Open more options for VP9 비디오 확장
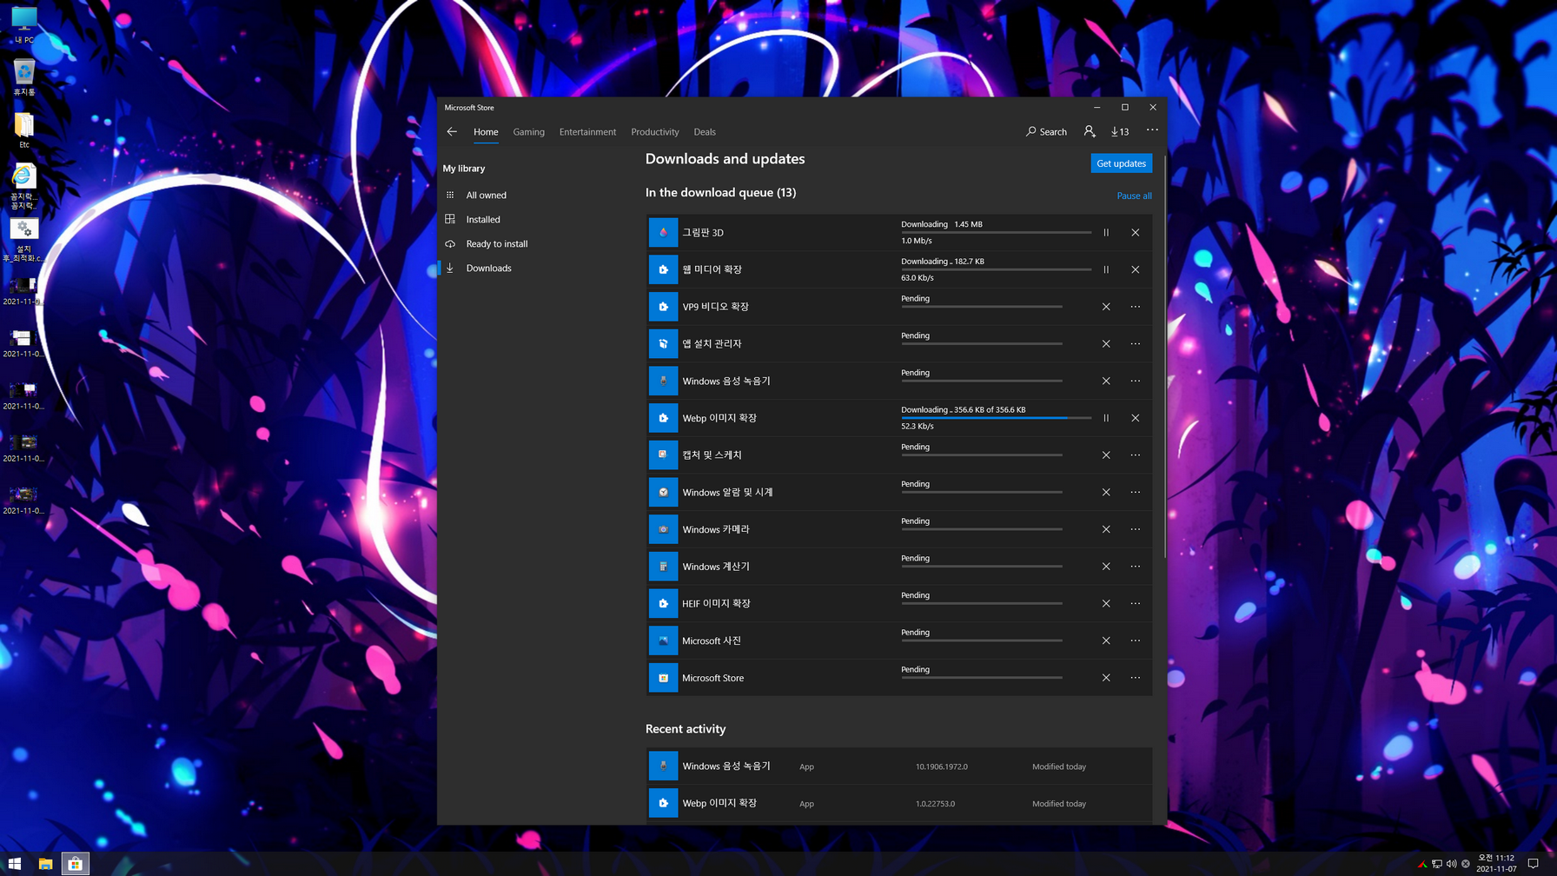The height and width of the screenshot is (876, 1557). pyautogui.click(x=1136, y=307)
